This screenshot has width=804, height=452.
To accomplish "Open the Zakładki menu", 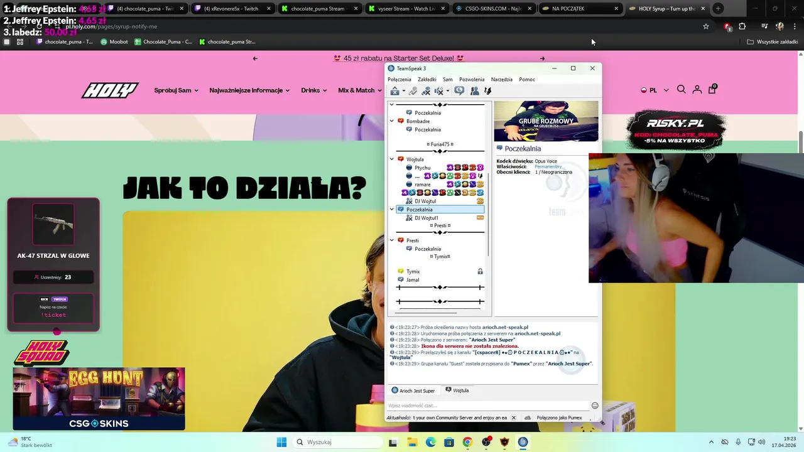I will click(x=427, y=79).
